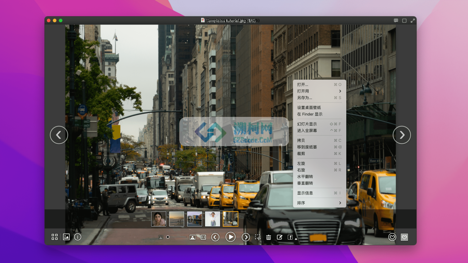
Task: Select the highlighted city street thumbnail
Action: point(231,219)
